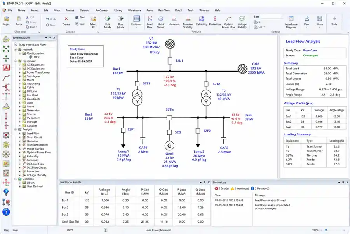Click the 0 Warning(s) filter
The width and height of the screenshot is (350, 234).
click(240, 188)
